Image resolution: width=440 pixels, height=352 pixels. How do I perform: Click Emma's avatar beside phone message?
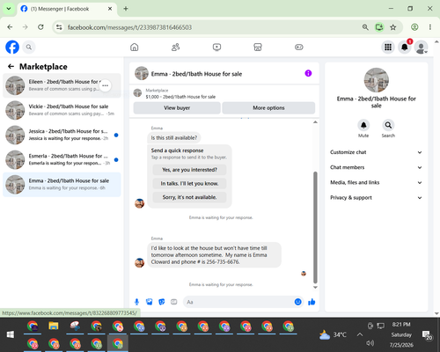pos(139,262)
